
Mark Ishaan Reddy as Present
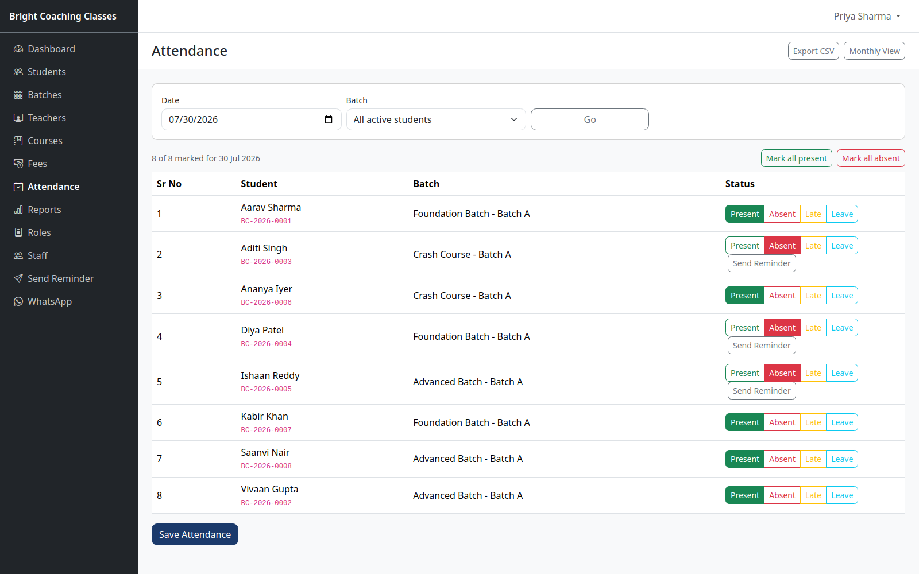click(x=745, y=373)
